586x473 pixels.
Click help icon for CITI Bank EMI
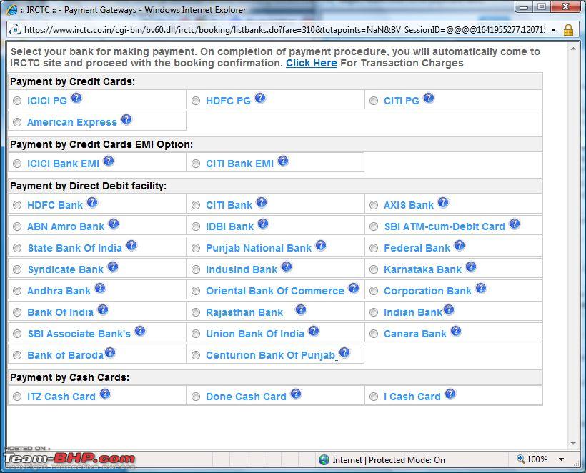pyautogui.click(x=283, y=161)
